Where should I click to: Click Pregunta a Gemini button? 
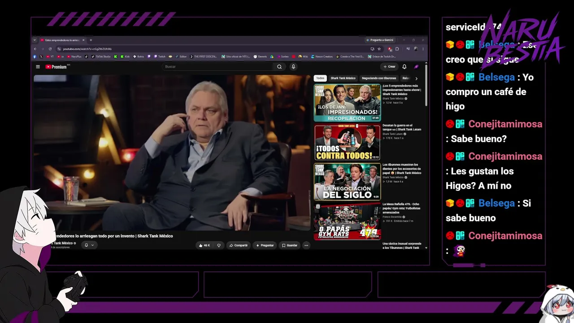[380, 40]
